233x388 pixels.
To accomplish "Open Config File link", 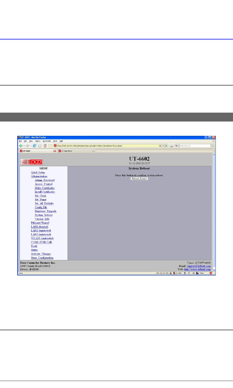I will point(41,207).
